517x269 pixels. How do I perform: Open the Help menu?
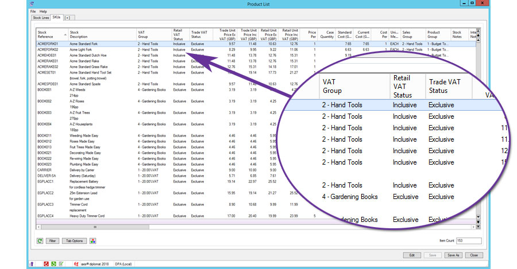point(43,11)
